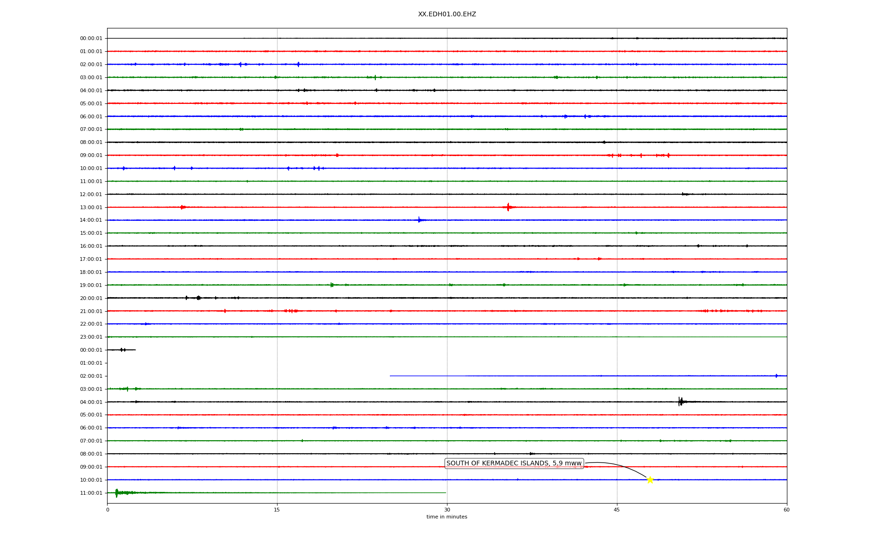894x559 pixels.
Task: Click the 22:00:01 row label
Action: (91, 324)
